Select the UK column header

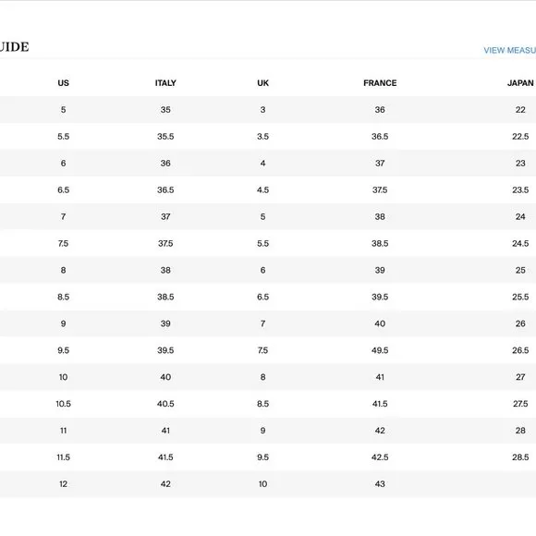point(262,83)
